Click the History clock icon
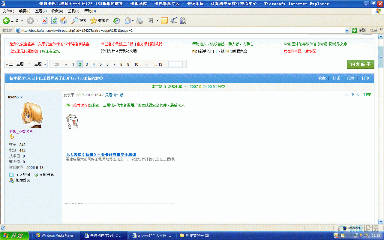384x240 pixels. 116,21
